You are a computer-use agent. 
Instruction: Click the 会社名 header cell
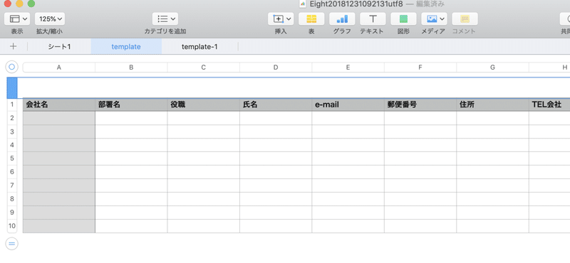pos(59,104)
